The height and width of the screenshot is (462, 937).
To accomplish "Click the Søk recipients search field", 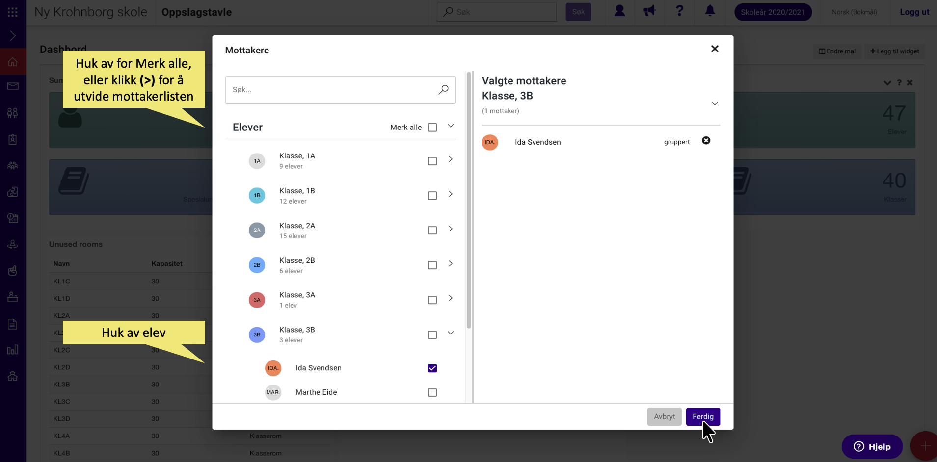I will pyautogui.click(x=340, y=90).
